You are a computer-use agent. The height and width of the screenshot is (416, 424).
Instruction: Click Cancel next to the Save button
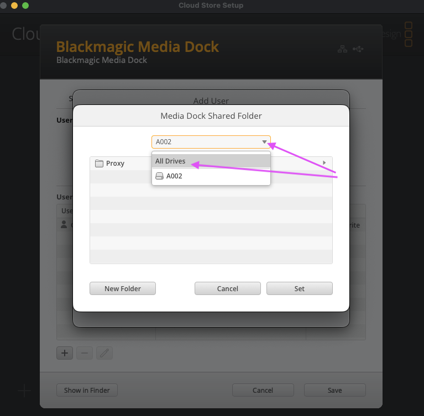click(x=263, y=390)
